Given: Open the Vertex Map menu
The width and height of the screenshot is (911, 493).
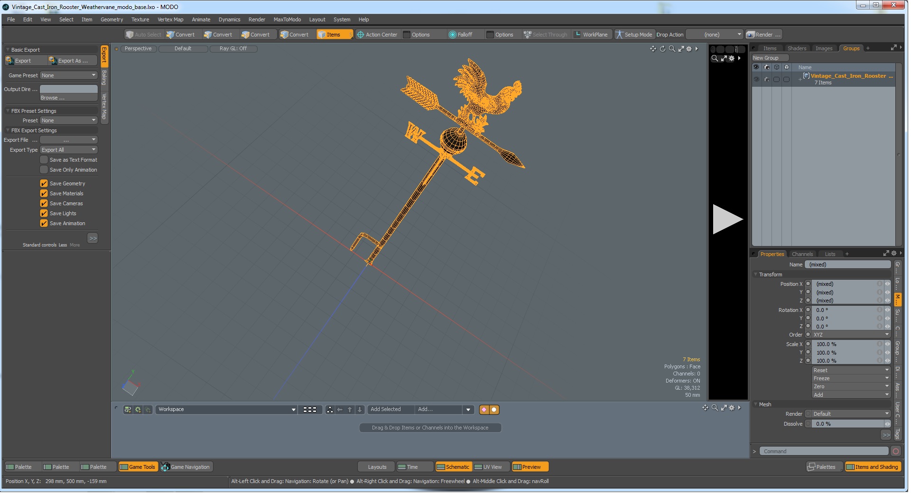Looking at the screenshot, I should 170,19.
